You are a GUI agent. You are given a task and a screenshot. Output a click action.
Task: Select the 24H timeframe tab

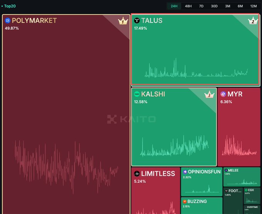[x=174, y=6]
